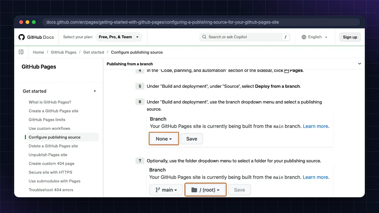Open the main branch dropdown
379x213 pixels.
coord(166,190)
